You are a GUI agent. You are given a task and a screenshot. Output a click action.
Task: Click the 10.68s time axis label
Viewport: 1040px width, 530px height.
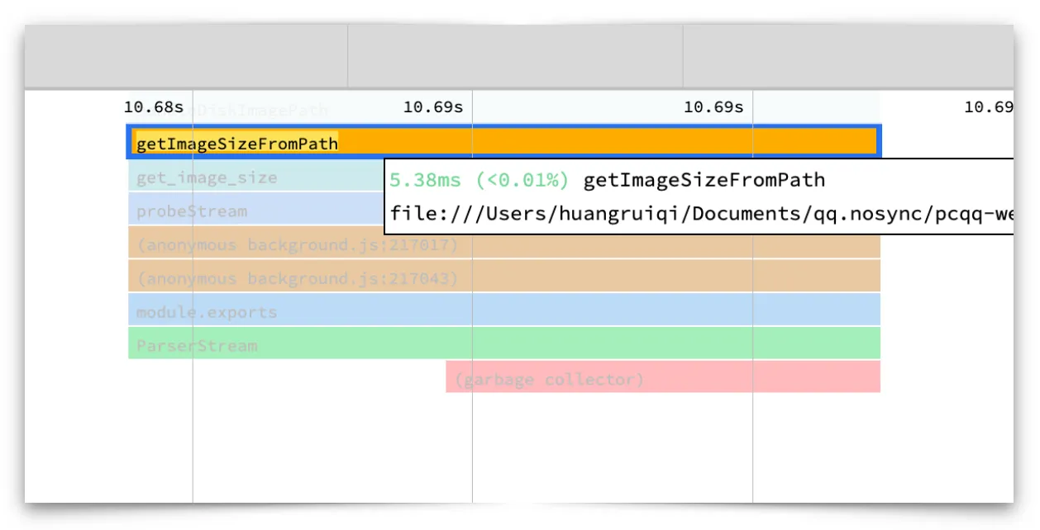(x=154, y=107)
